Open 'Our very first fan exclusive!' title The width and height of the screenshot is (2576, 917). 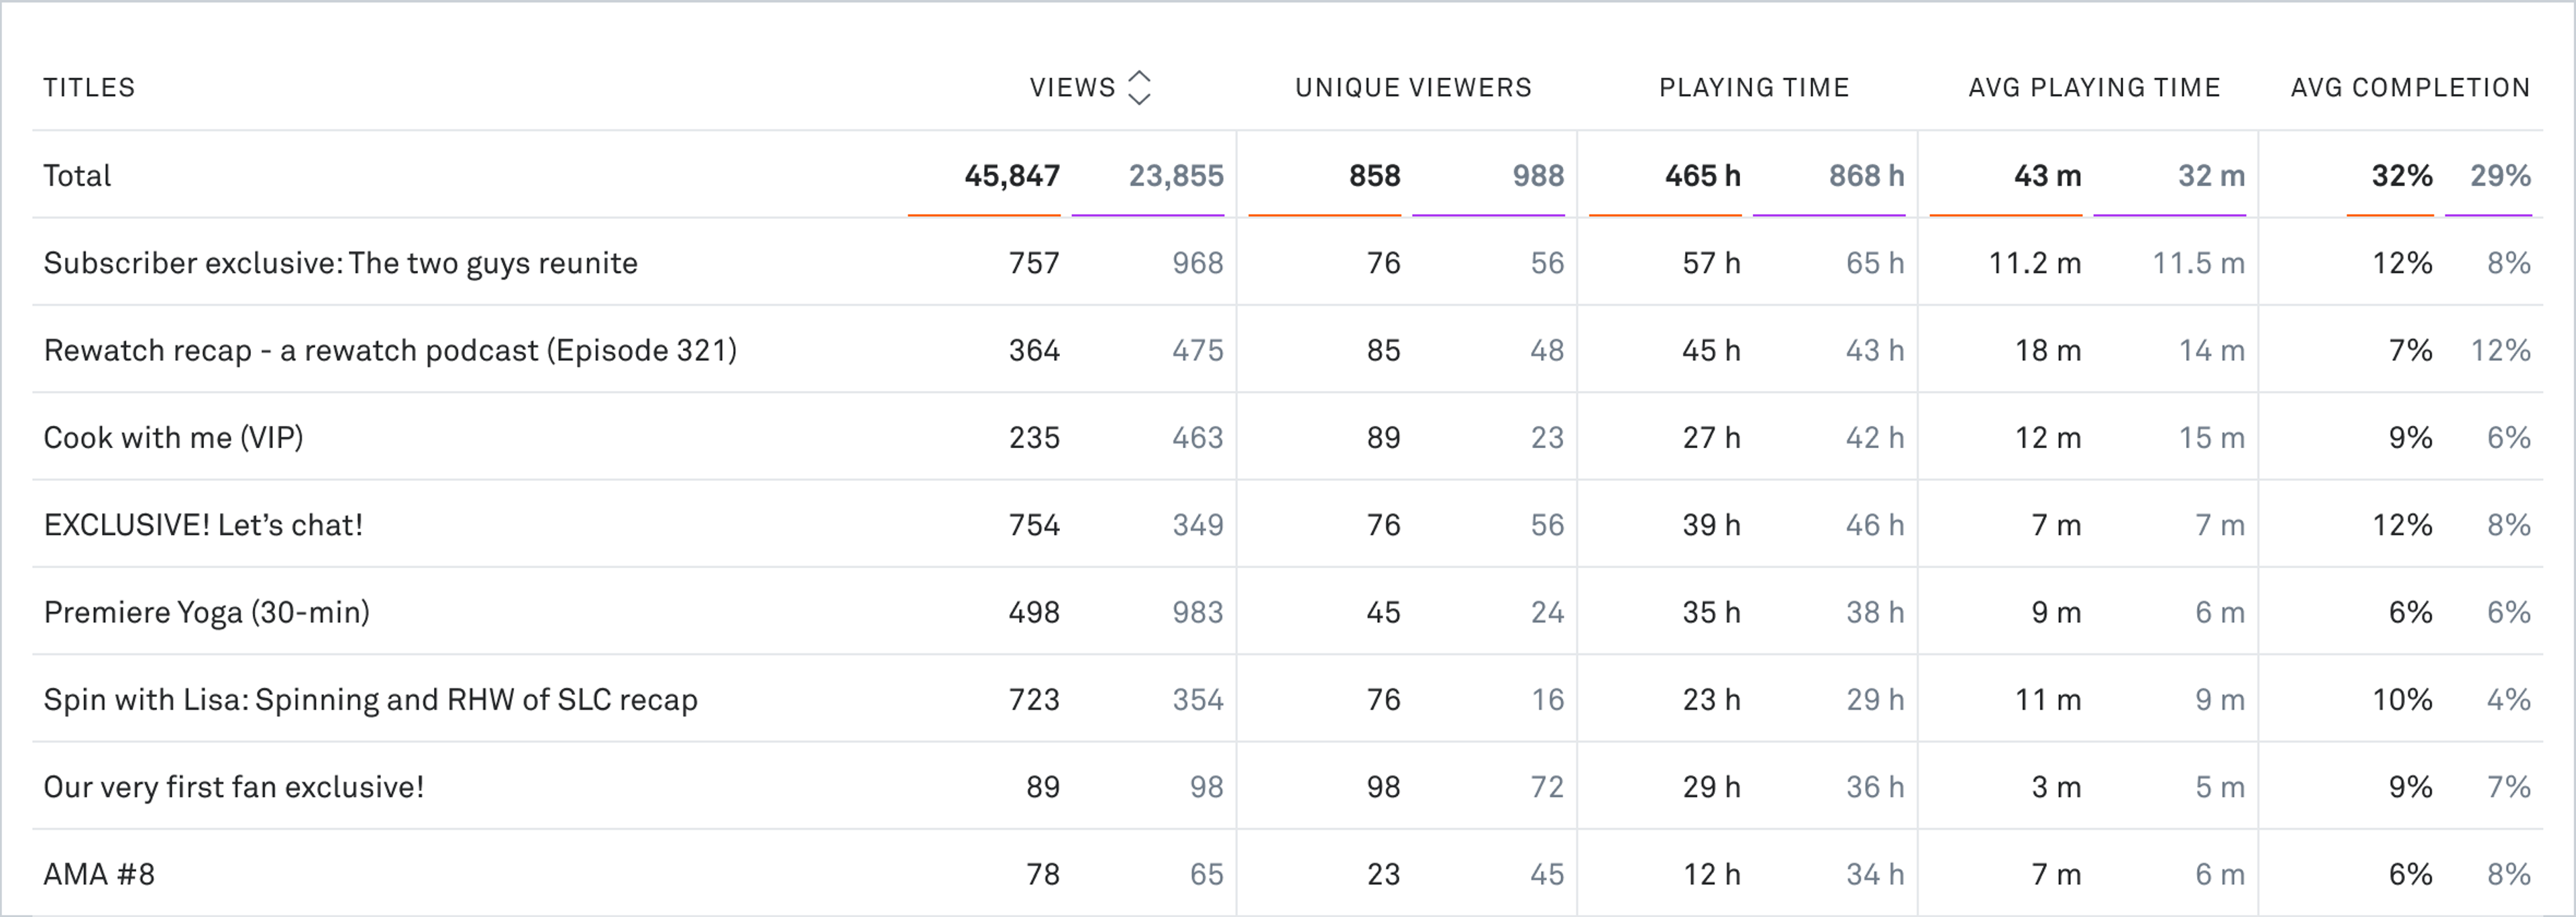click(x=233, y=787)
